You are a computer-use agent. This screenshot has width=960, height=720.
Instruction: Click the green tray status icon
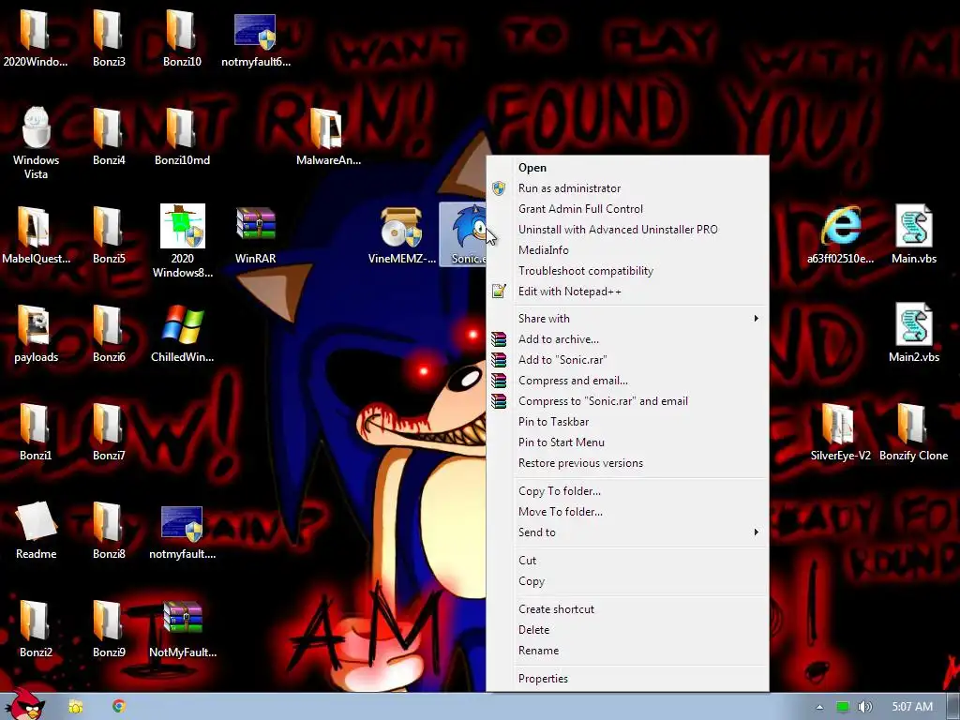click(843, 707)
